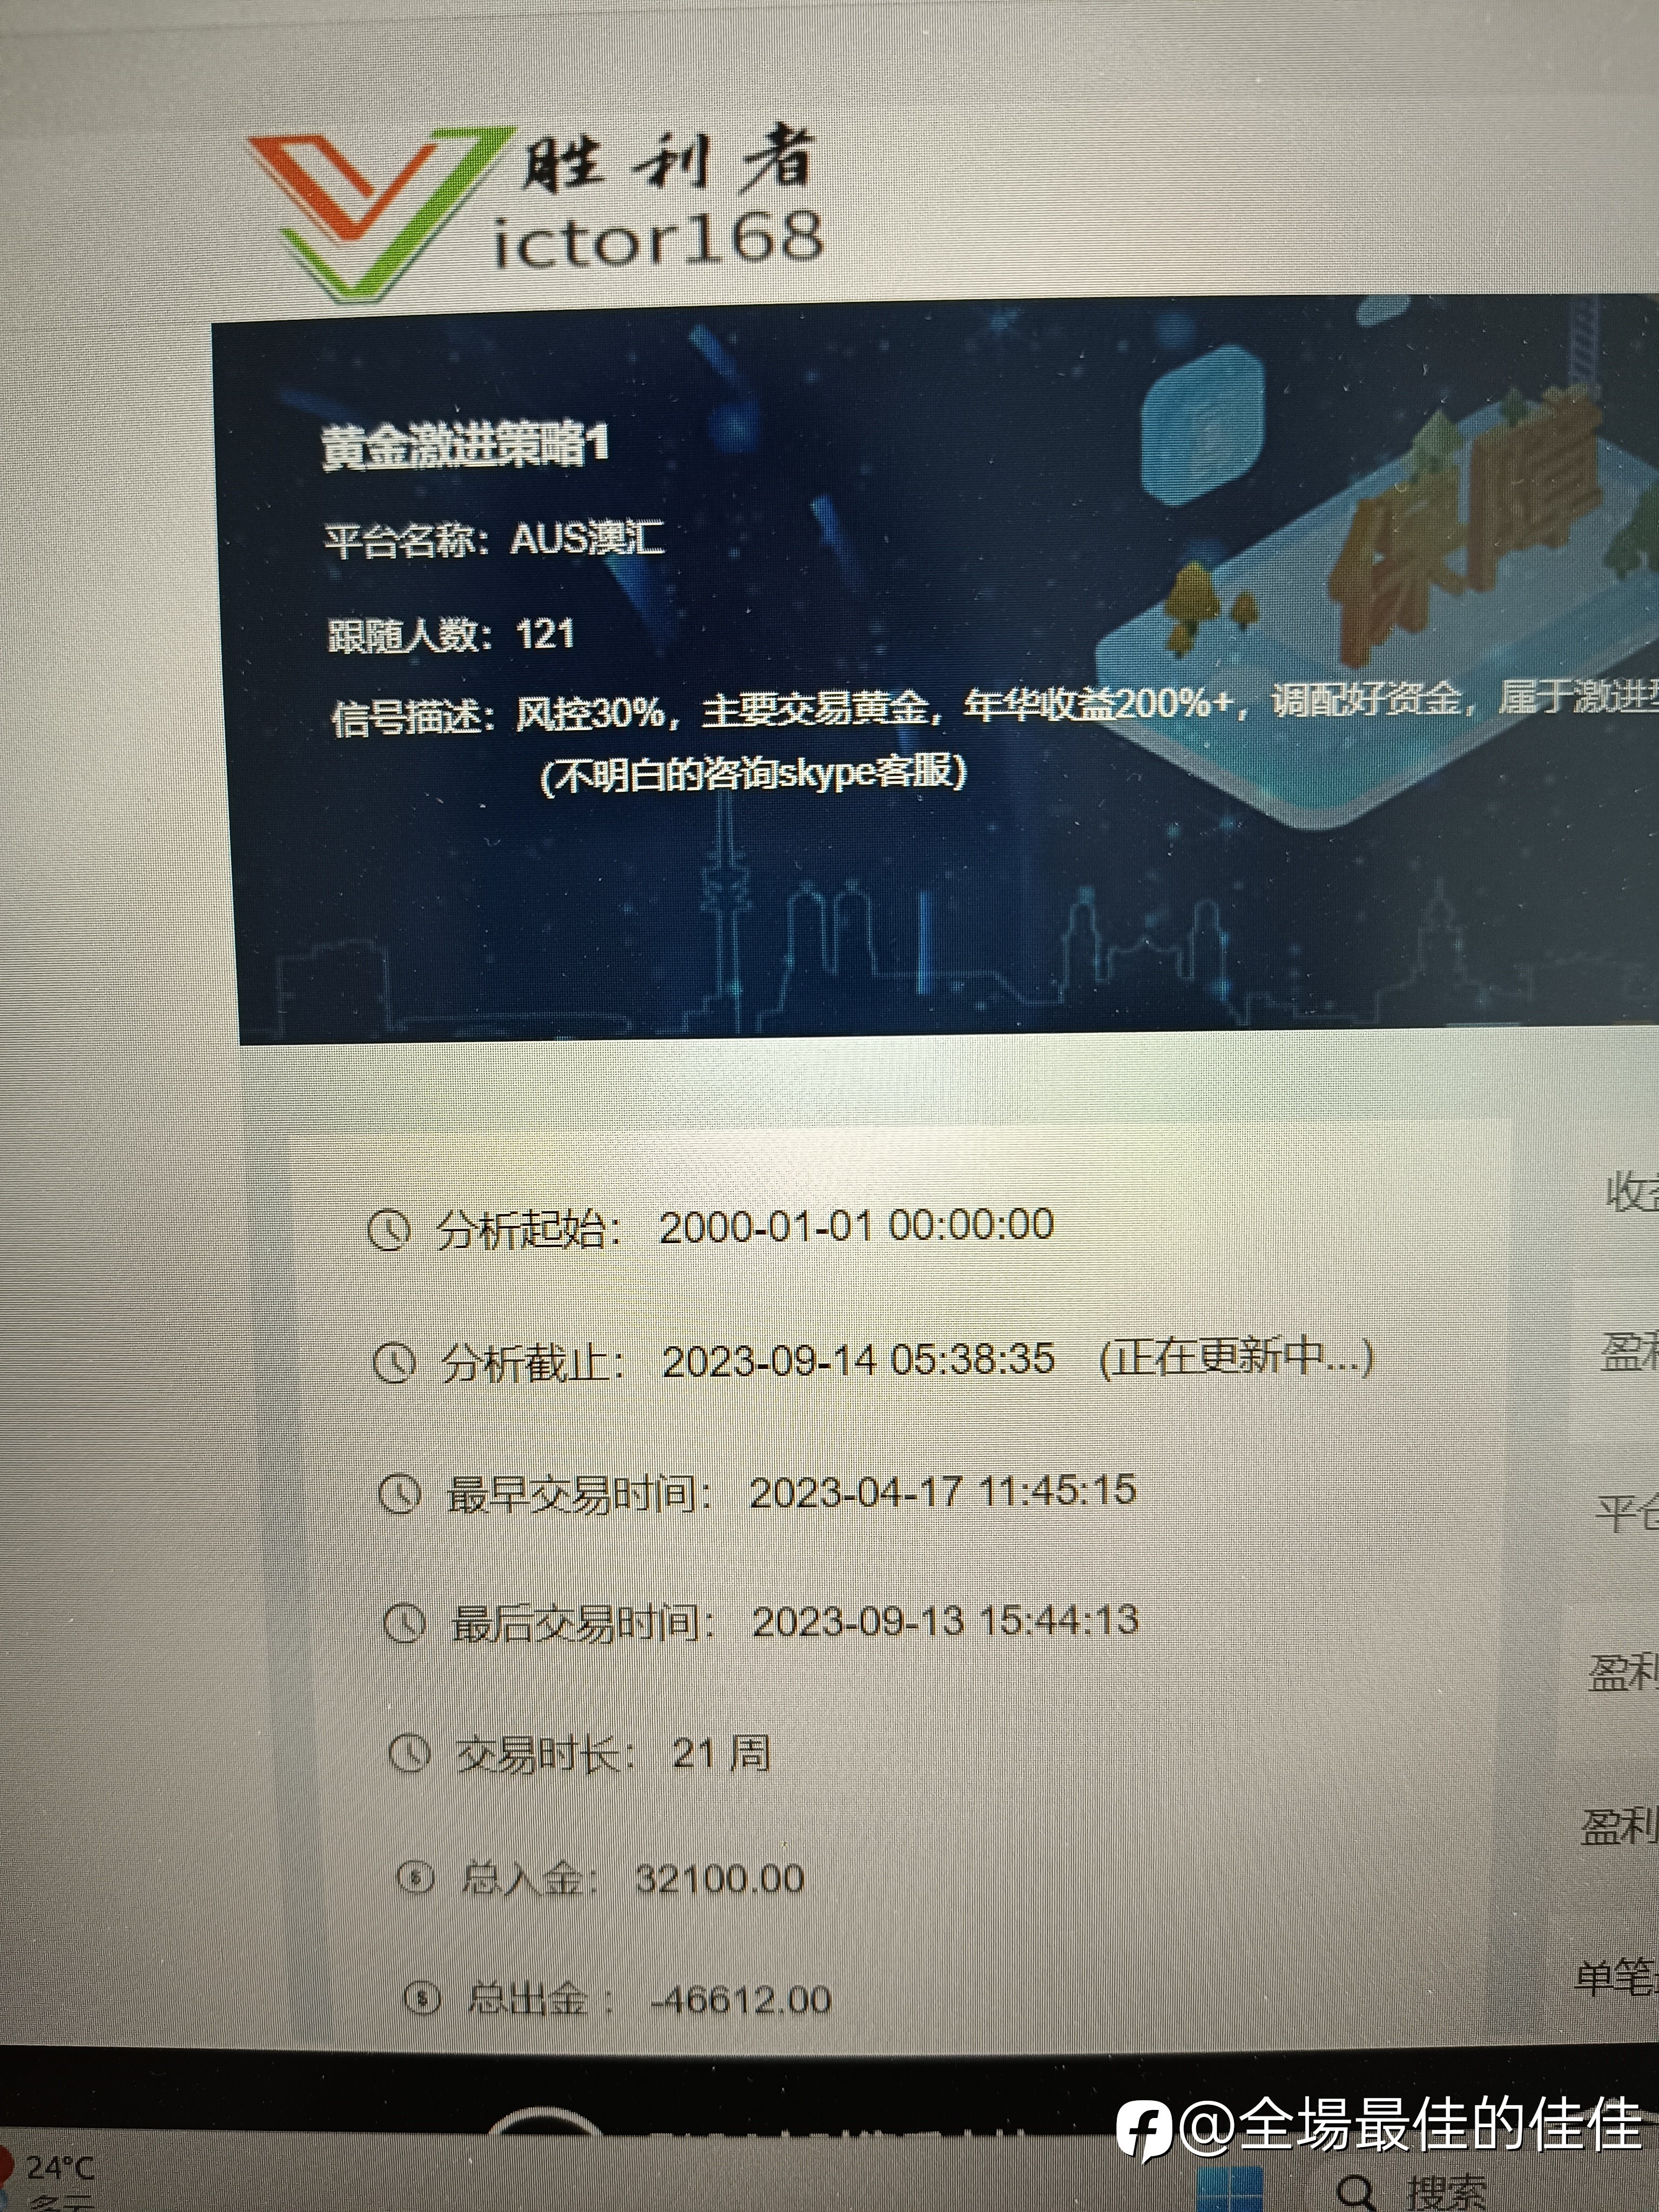Click the note 不明白的咨询skype客服

pyautogui.click(x=754, y=774)
